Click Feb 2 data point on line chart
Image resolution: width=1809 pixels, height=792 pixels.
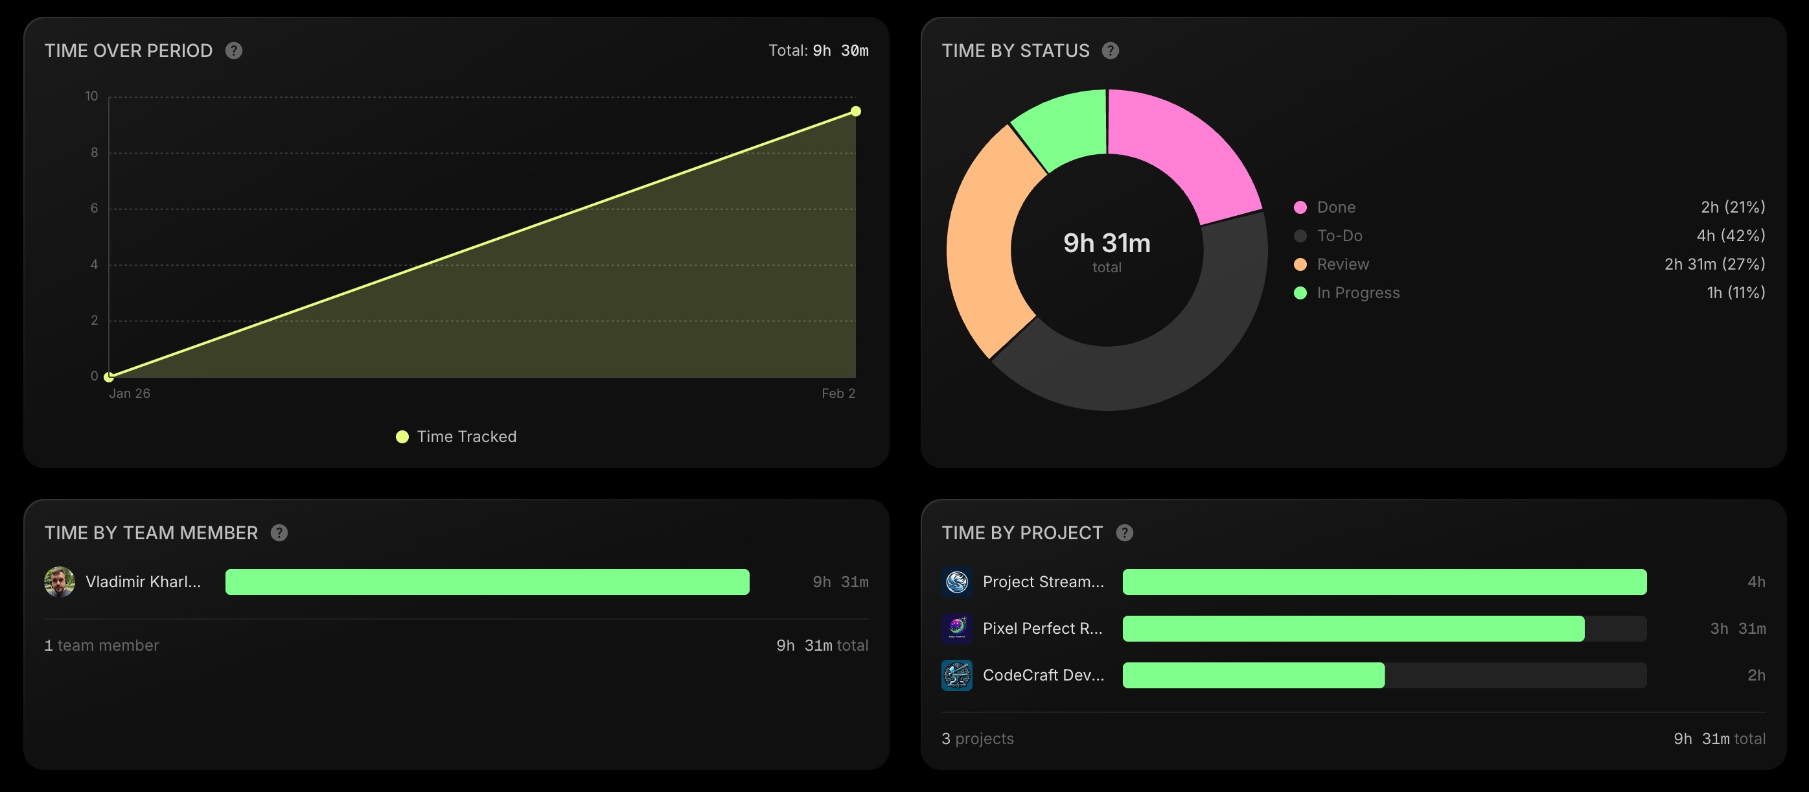pyautogui.click(x=855, y=111)
